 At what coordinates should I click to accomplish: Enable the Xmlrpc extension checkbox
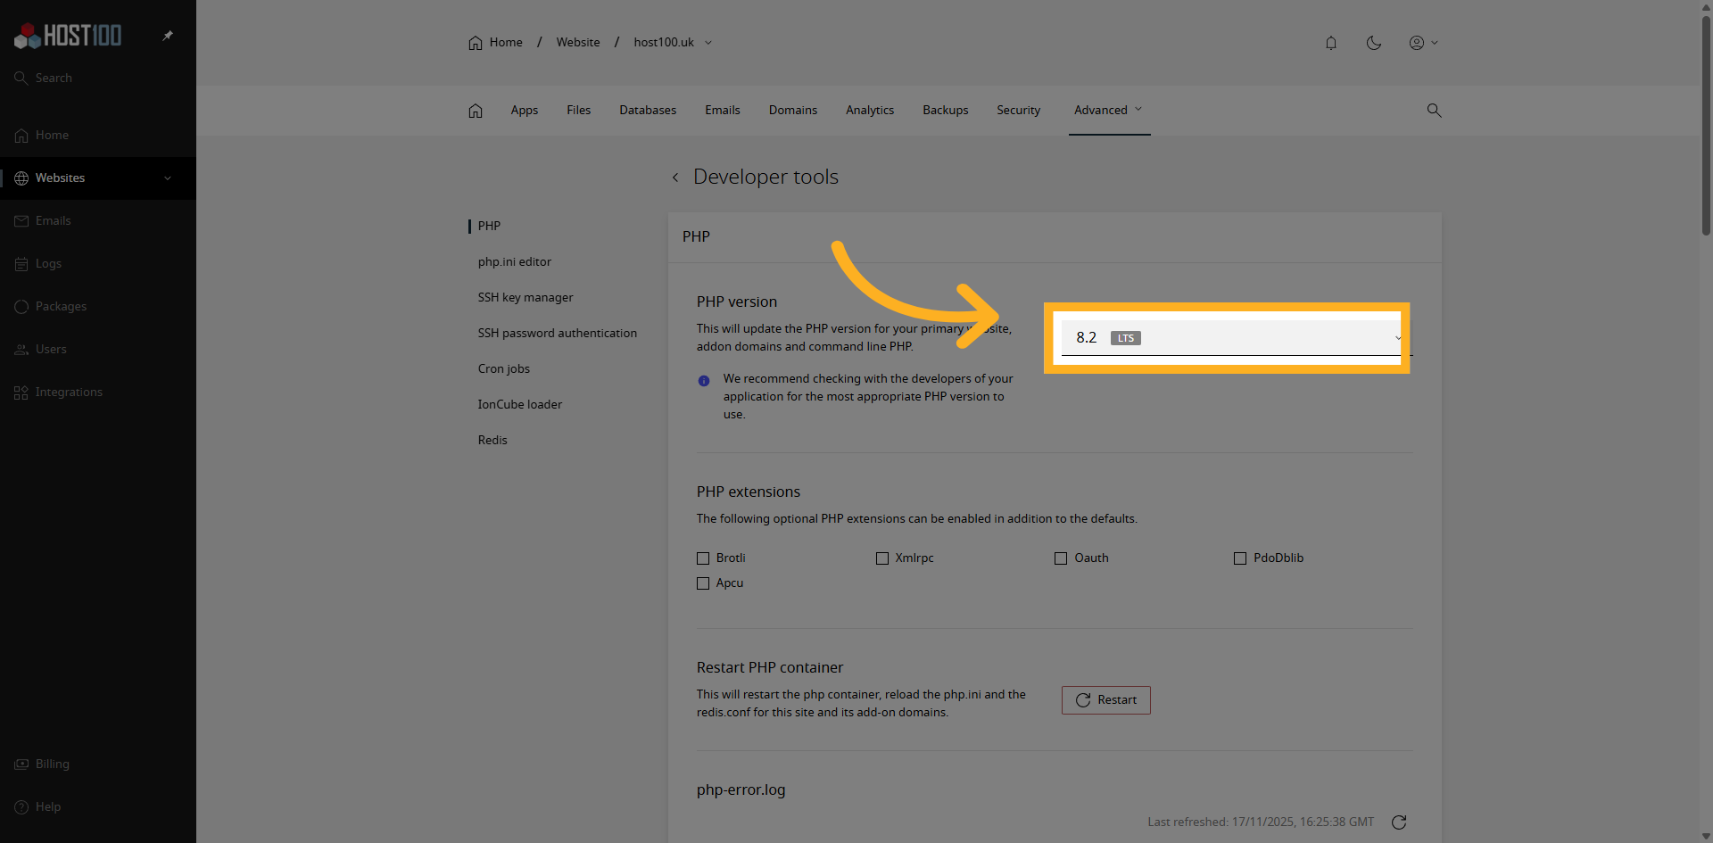[x=882, y=558]
